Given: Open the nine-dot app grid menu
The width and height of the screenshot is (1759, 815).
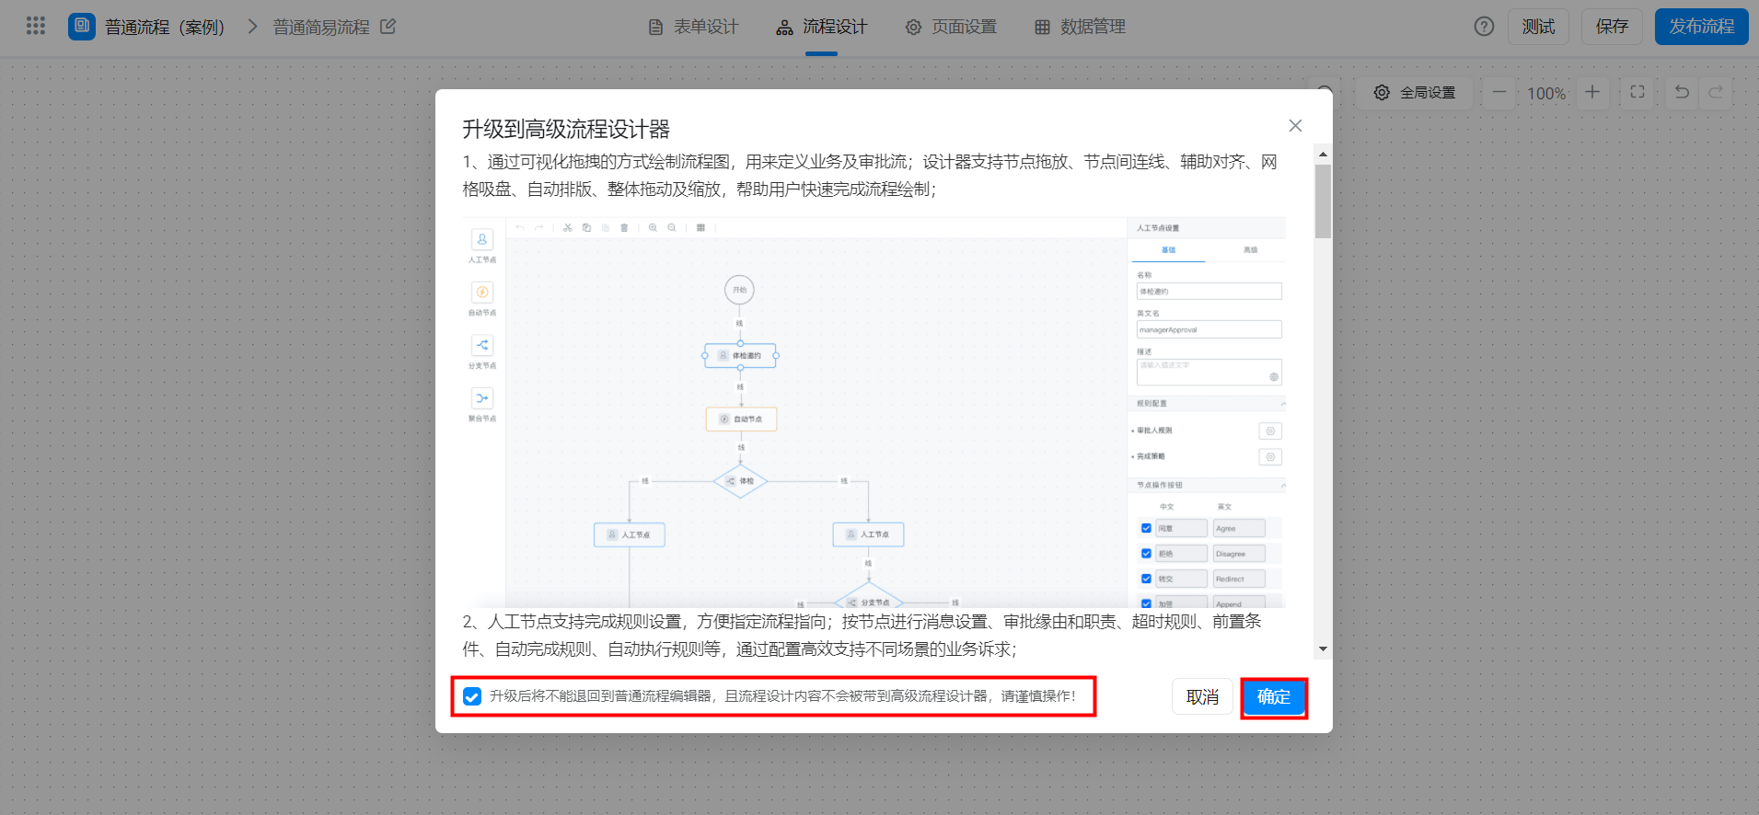Looking at the screenshot, I should click(x=36, y=26).
